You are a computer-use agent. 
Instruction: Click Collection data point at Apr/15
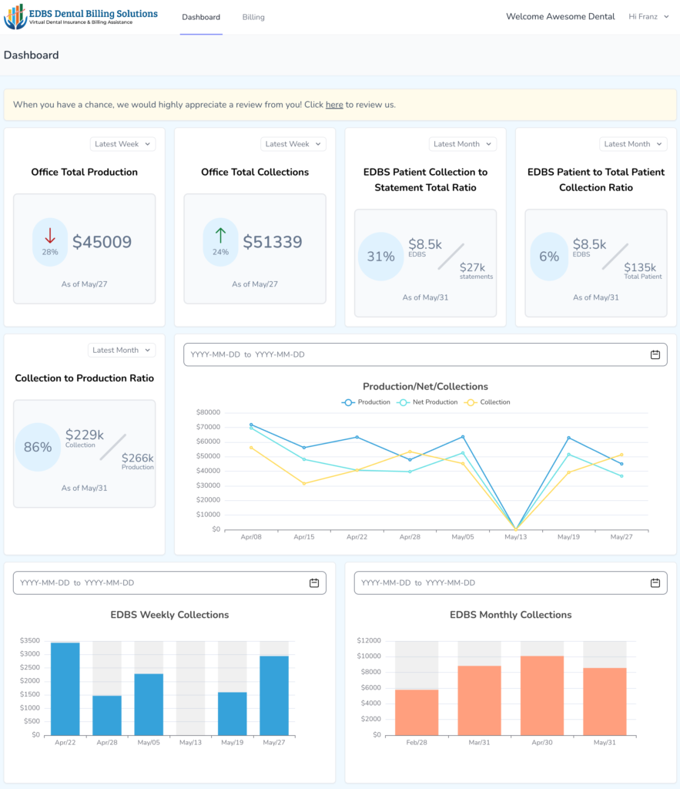(304, 484)
